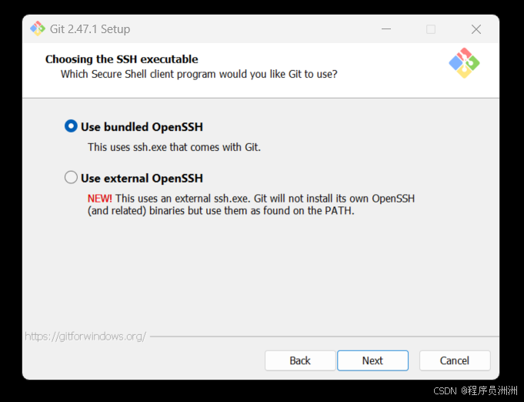Click the Git icon in the title bar
The image size is (524, 402).
click(x=38, y=28)
